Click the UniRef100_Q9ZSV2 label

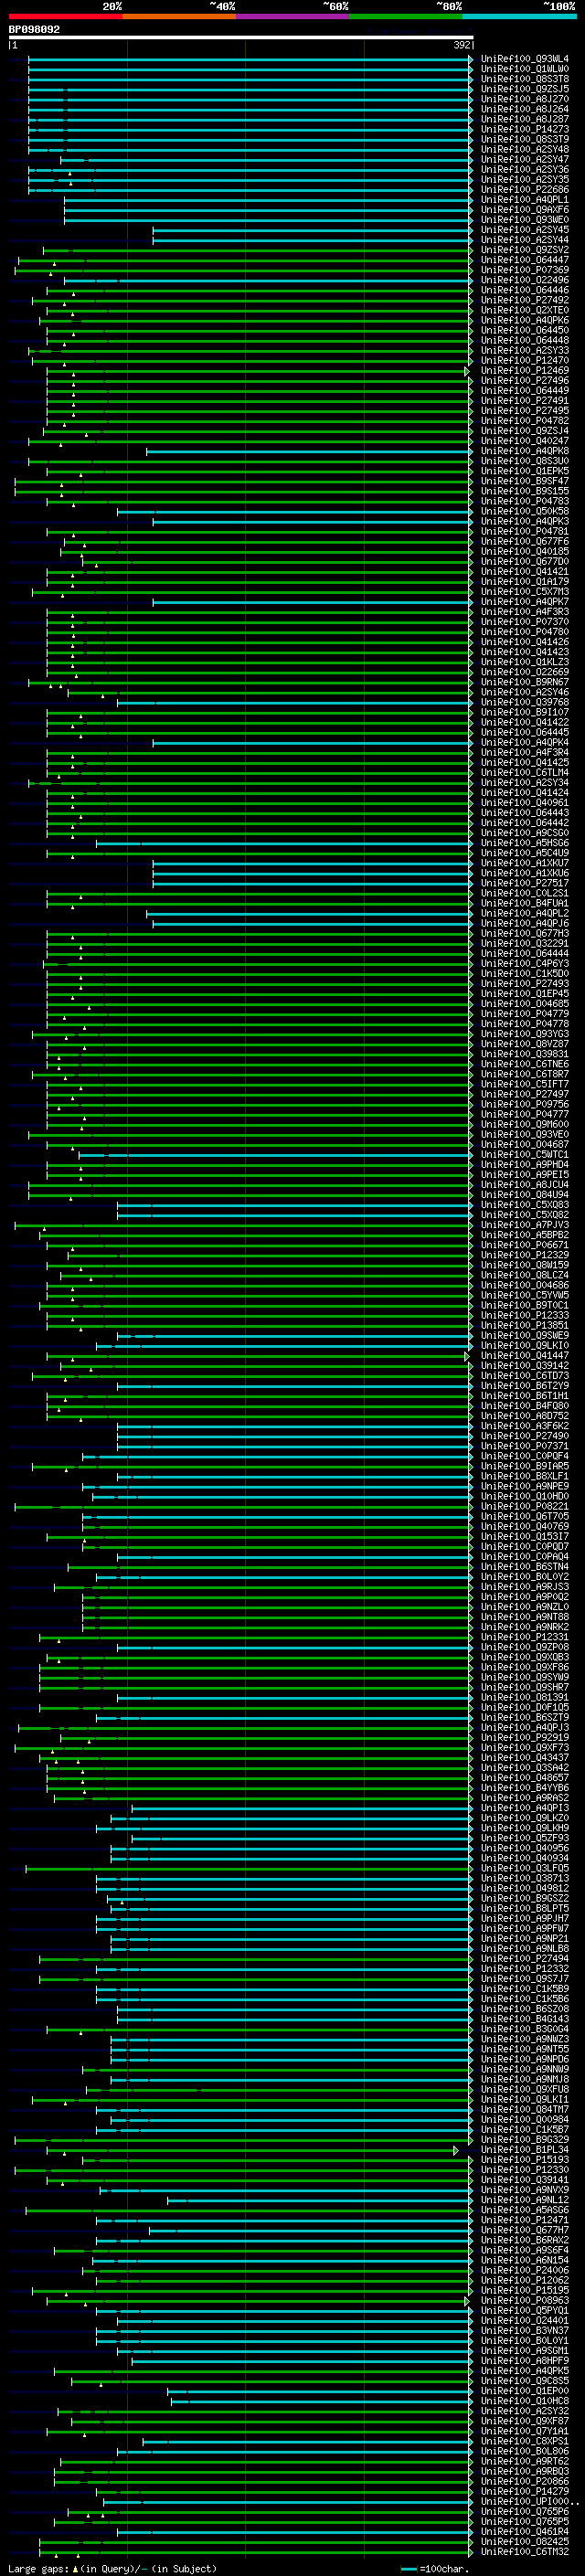(x=525, y=250)
